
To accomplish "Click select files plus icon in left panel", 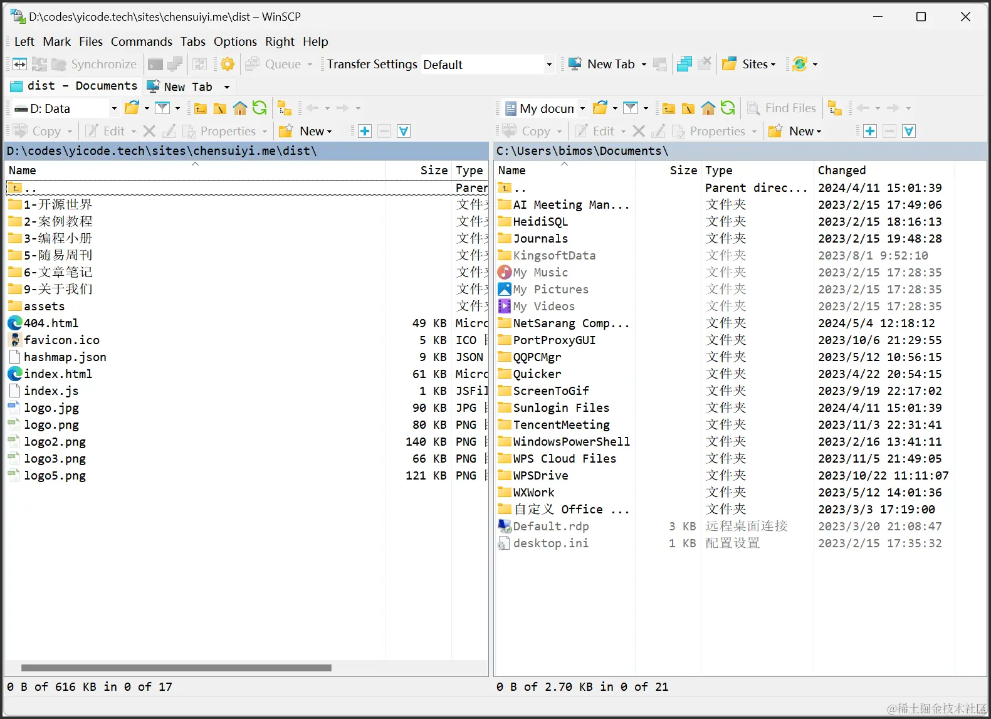I will [x=365, y=131].
